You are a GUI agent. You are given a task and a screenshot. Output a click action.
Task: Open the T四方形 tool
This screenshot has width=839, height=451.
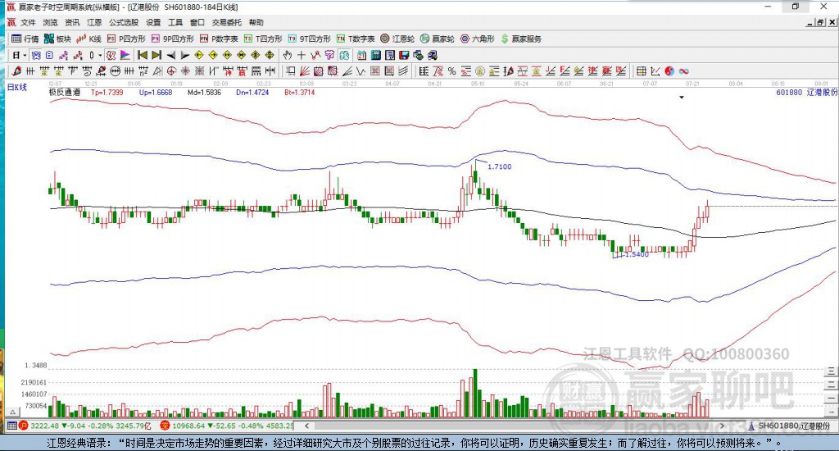(x=263, y=39)
